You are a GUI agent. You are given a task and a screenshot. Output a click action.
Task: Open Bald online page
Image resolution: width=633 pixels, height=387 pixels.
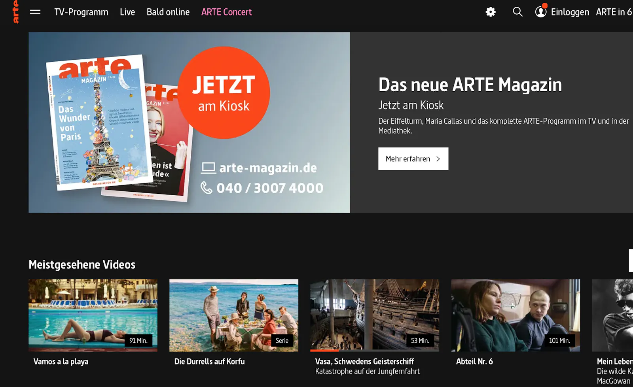(168, 12)
